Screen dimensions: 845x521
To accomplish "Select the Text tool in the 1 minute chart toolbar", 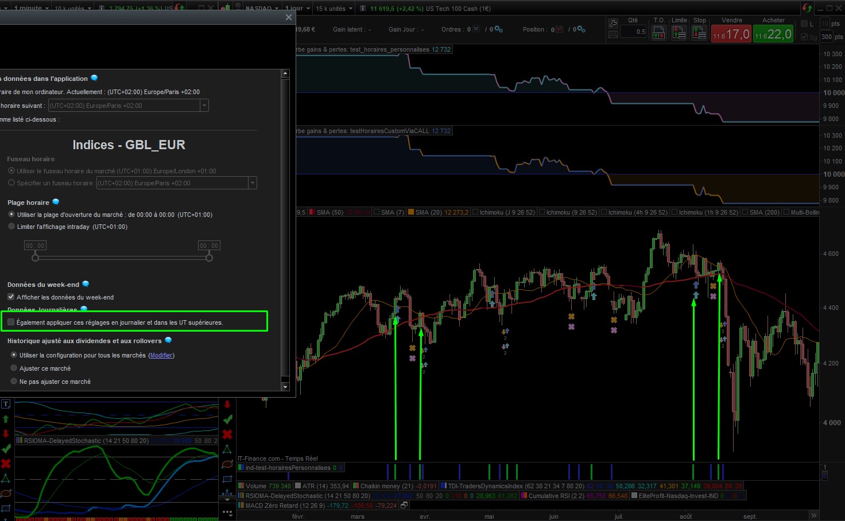I will click(x=6, y=404).
